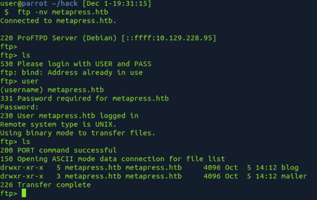Click the 'user@parrot' prompt text
Viewport: 317px width, 200px height.
[x=24, y=3]
